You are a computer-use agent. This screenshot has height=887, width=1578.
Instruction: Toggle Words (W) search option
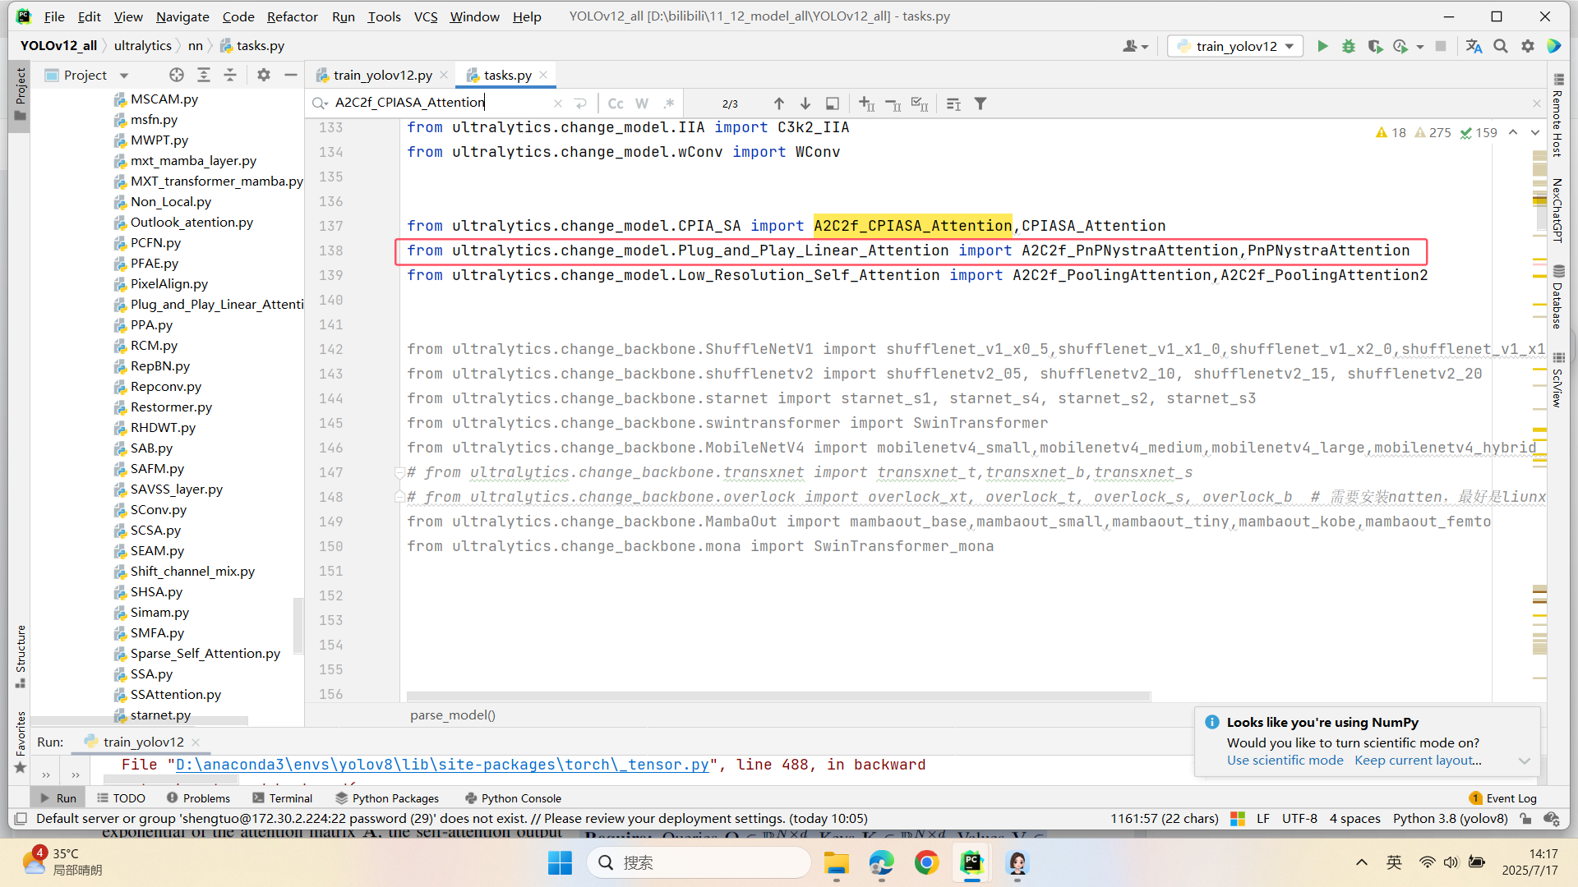(x=642, y=103)
